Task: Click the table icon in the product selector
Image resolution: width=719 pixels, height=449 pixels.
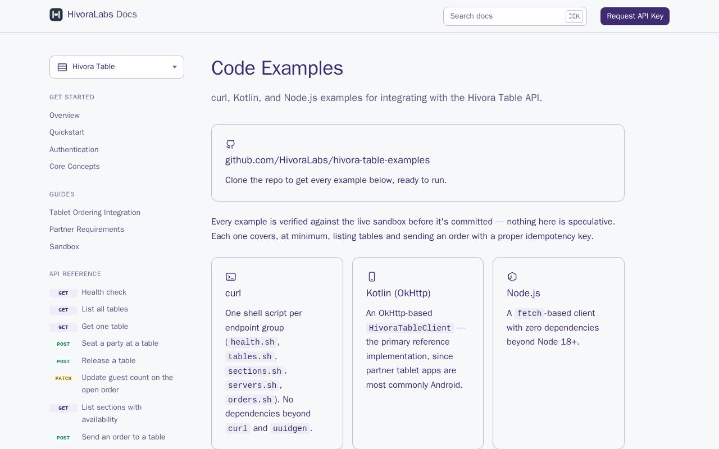Action: click(62, 67)
